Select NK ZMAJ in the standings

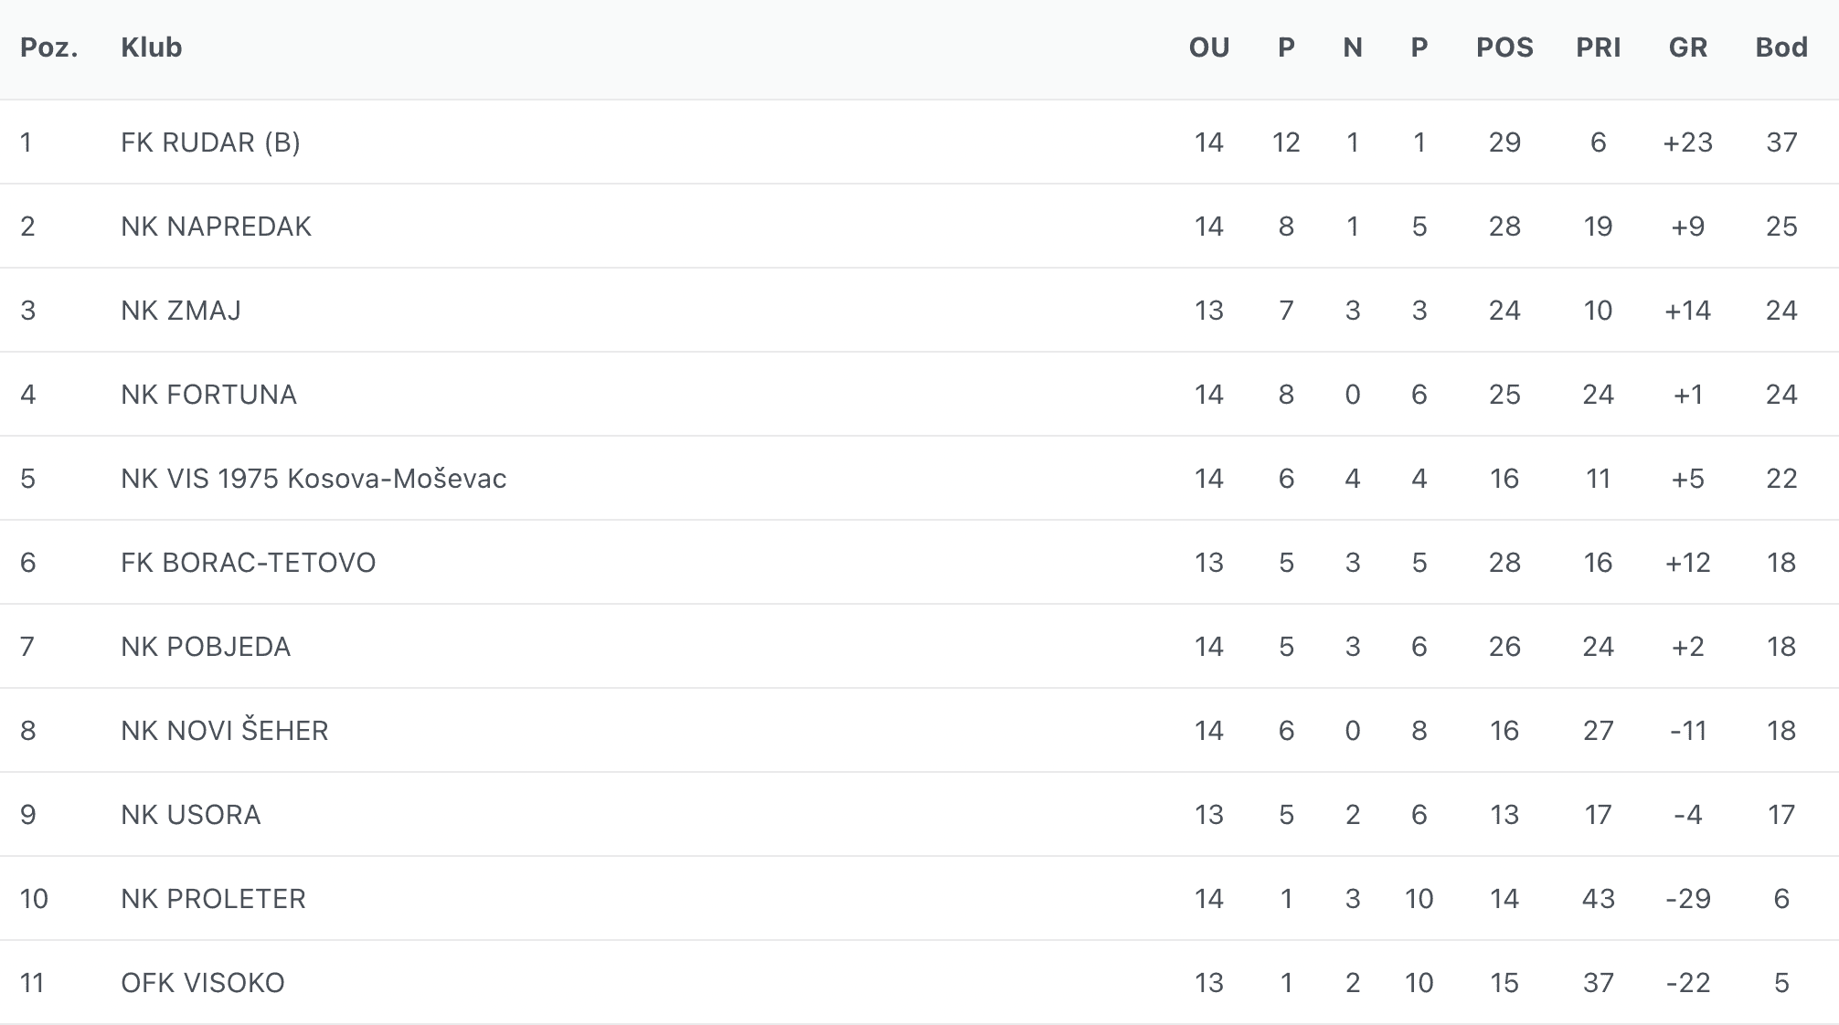[181, 311]
